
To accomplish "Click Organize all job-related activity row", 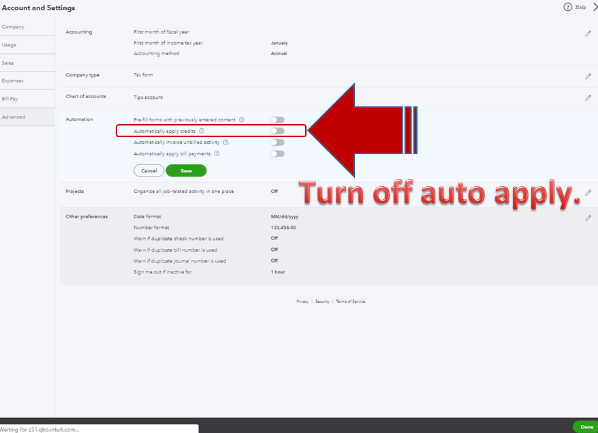I will click(183, 192).
